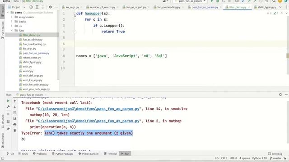Click the read-only lock icon in status bar
The image size is (289, 162).
coord(285,158)
